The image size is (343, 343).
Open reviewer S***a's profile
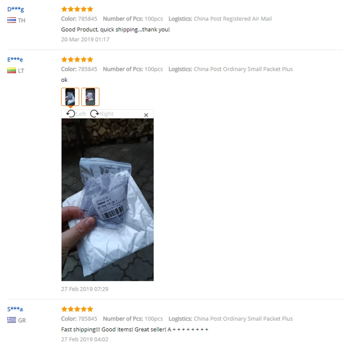point(15,309)
